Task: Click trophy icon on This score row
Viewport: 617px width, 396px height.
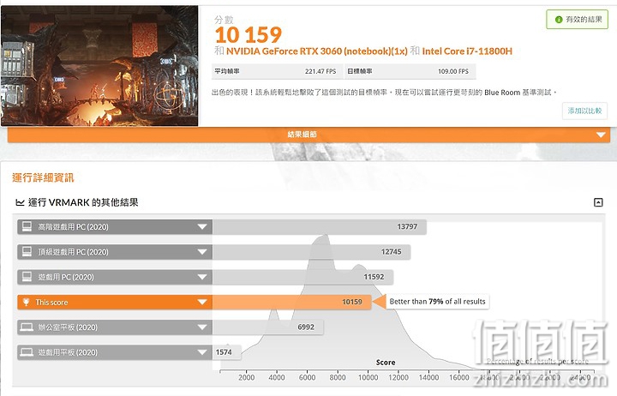Action: coord(27,302)
